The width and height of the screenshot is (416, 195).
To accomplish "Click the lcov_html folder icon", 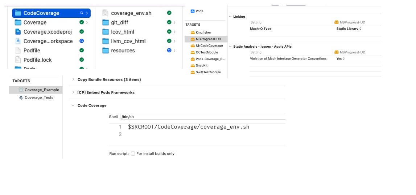I will [x=106, y=32].
